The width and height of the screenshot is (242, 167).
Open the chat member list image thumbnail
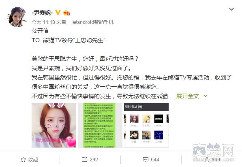[146, 125]
